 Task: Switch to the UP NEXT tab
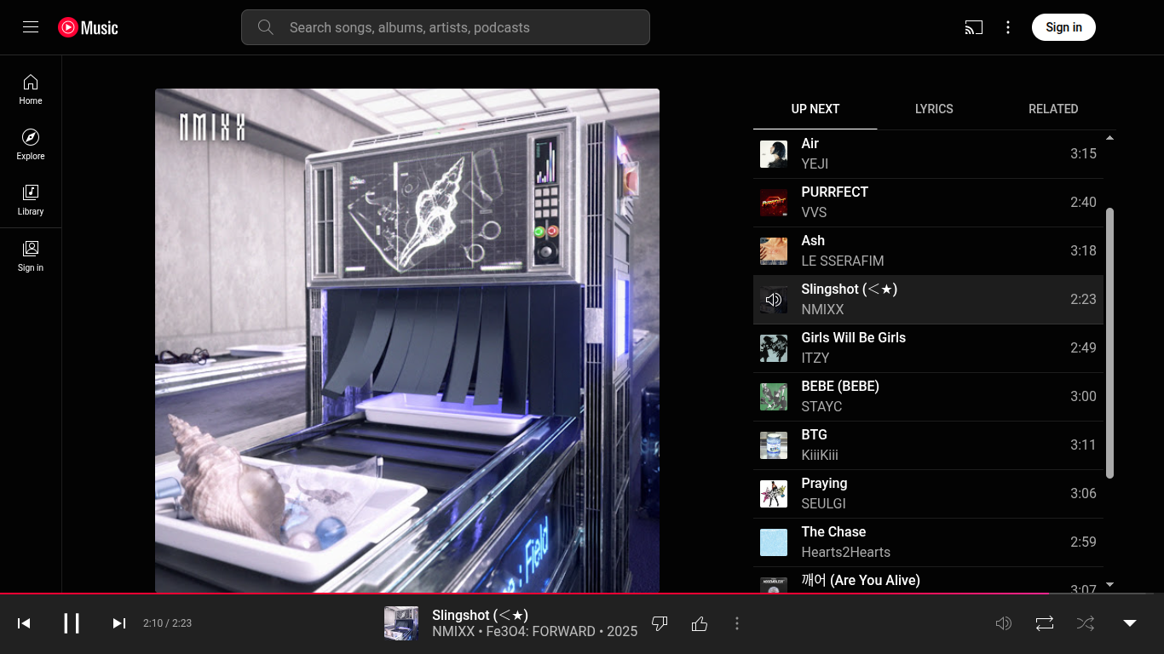click(x=815, y=109)
